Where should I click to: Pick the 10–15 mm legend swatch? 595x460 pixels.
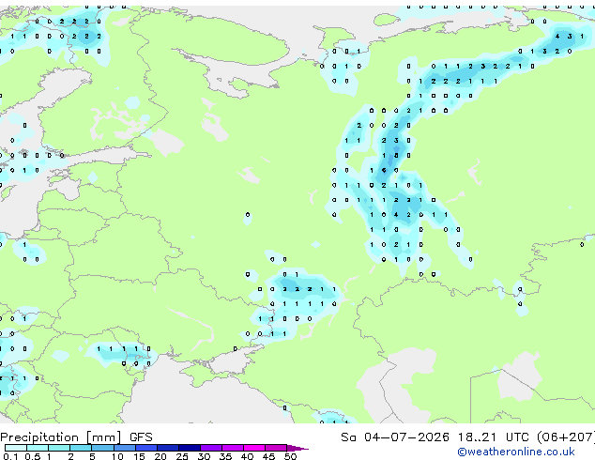pos(124,448)
